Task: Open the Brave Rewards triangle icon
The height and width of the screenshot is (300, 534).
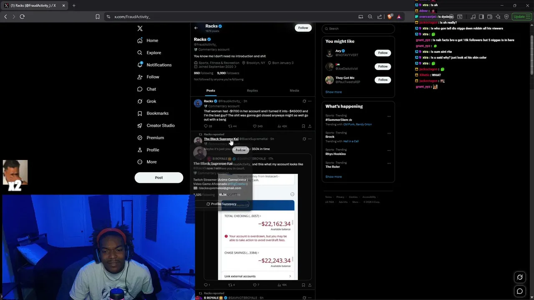Action: (x=399, y=17)
